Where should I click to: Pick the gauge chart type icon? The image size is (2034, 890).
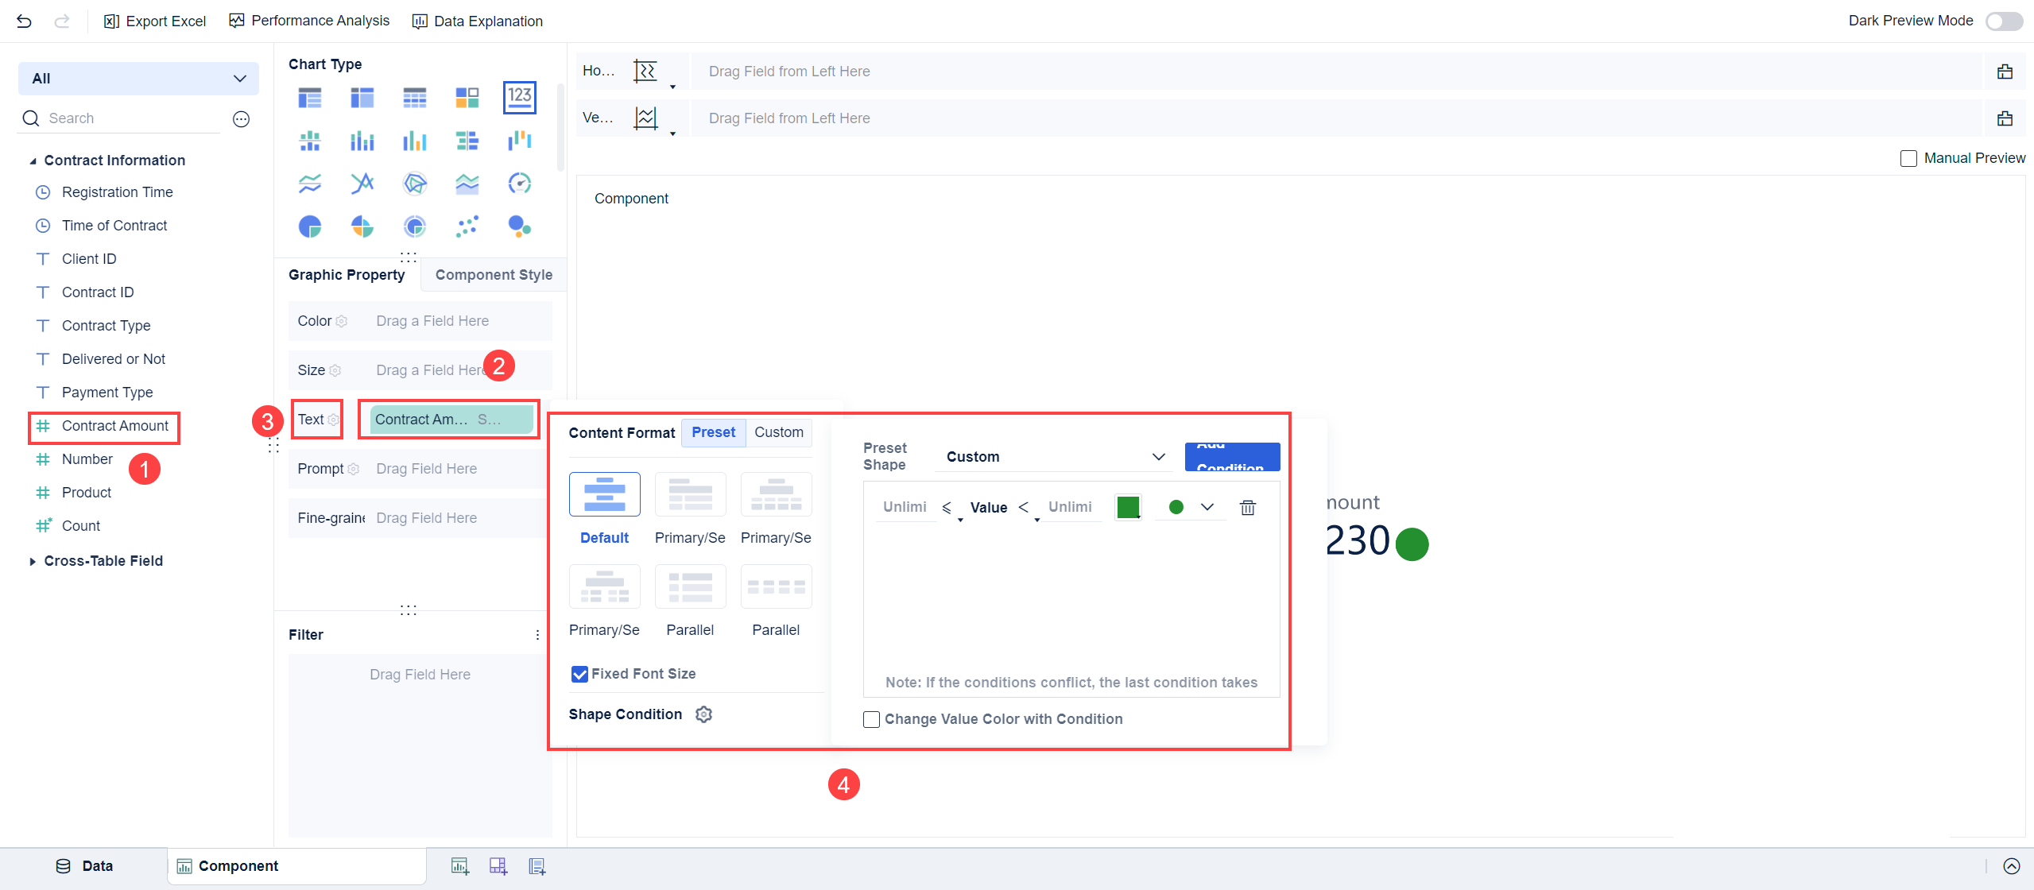click(519, 184)
